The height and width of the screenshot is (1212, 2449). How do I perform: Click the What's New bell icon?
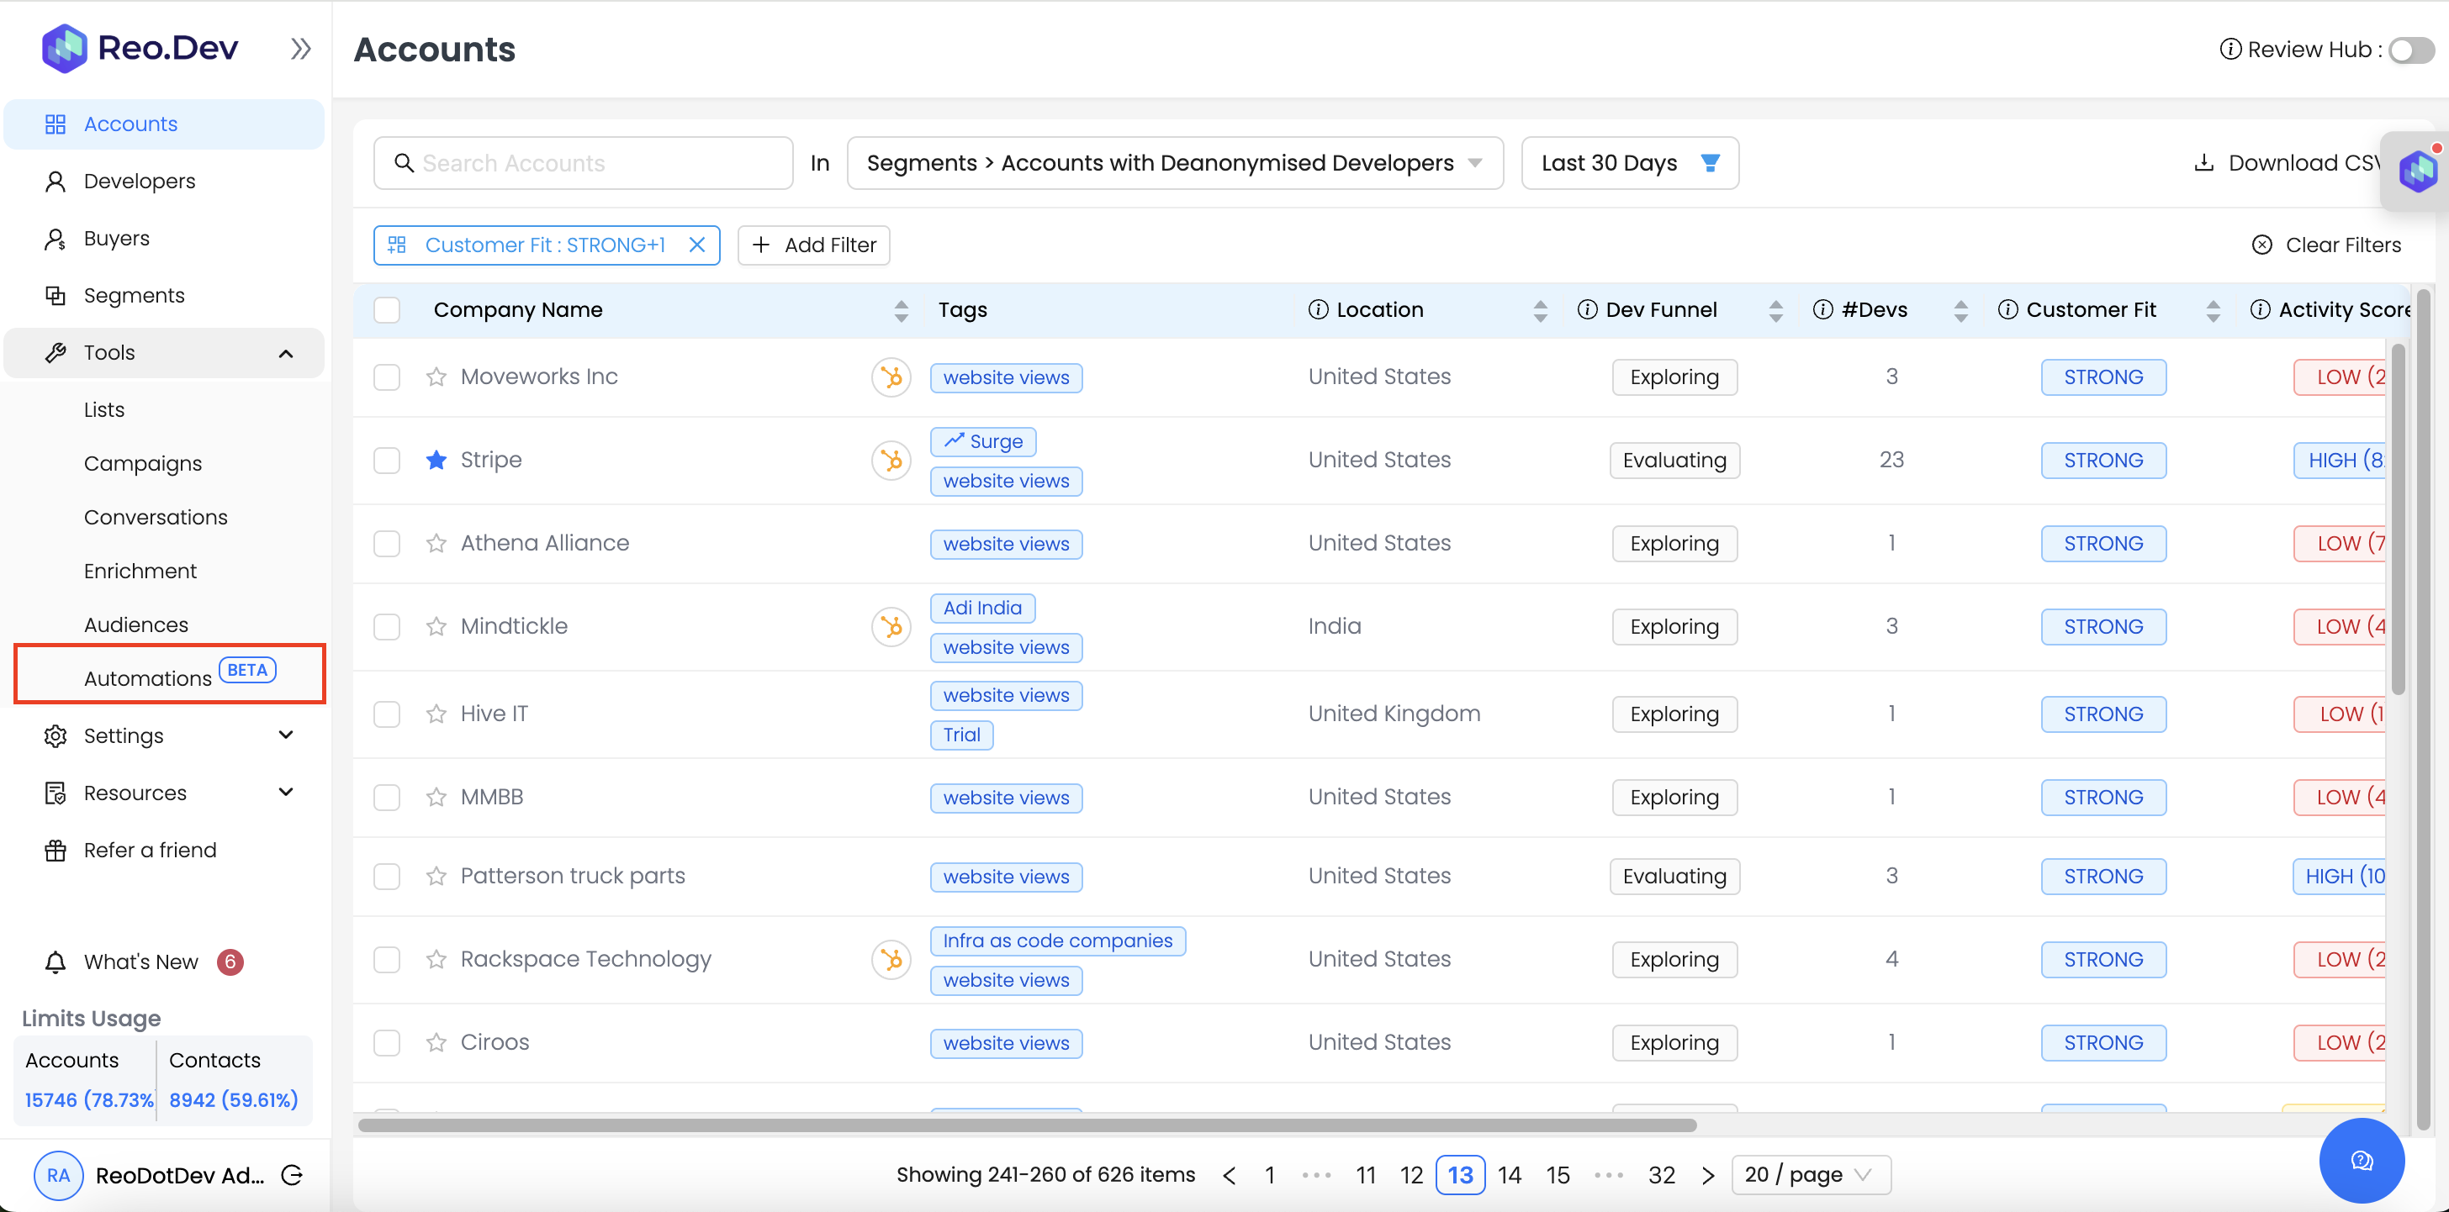(56, 962)
